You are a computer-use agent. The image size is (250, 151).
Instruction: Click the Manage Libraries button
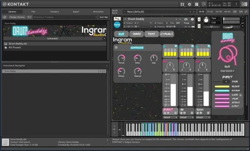coord(17,17)
